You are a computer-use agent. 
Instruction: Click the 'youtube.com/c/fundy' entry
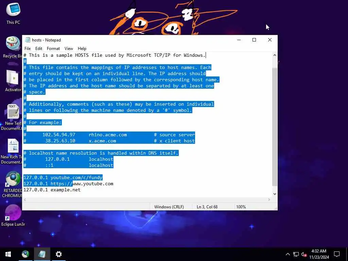(76, 177)
